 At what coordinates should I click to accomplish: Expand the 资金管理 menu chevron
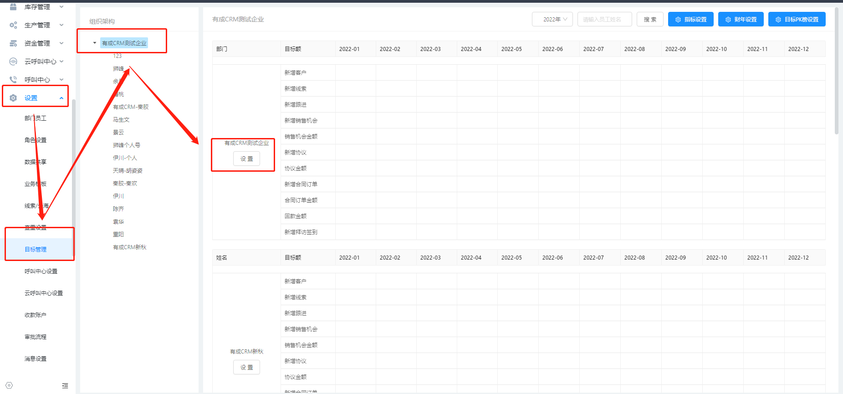(x=61, y=43)
